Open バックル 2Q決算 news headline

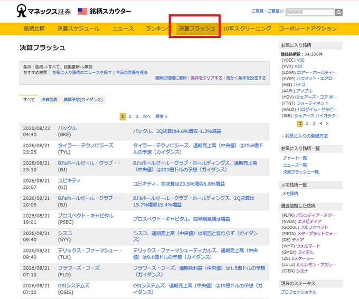click(x=177, y=131)
